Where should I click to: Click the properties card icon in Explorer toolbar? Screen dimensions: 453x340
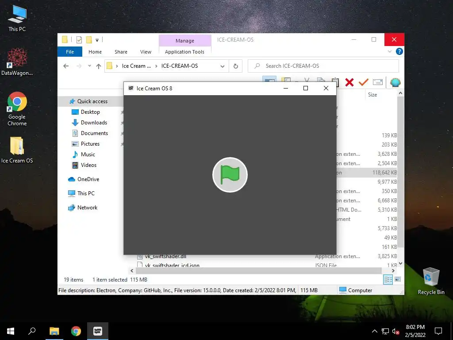tap(378, 82)
